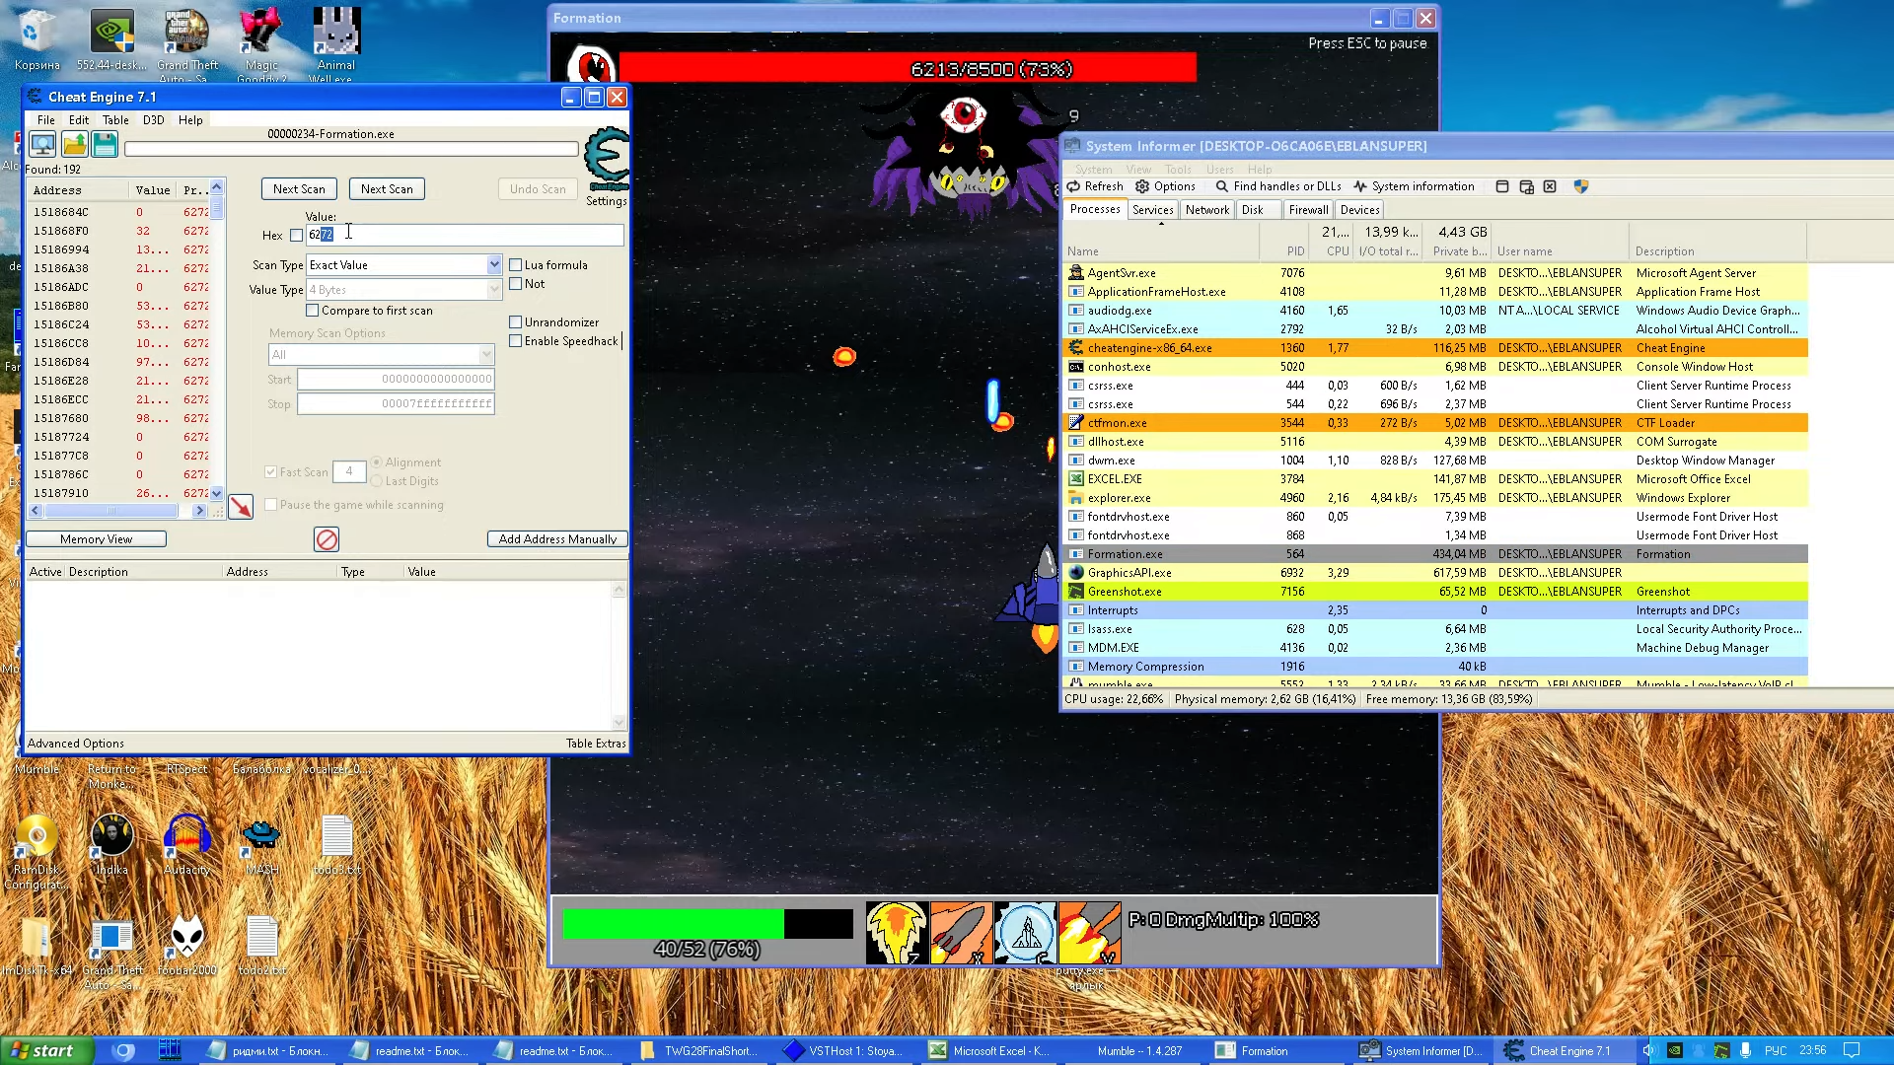Click the Find handles or DLLs tool
This screenshot has height=1065, width=1894.
[x=1277, y=186]
